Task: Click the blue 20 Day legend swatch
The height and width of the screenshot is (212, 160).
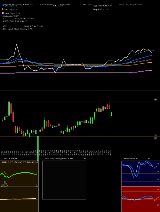Action: 3,5
